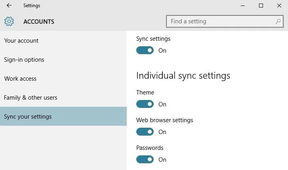Click the ACCOUNTS header title
This screenshot has height=170, width=288.
[39, 22]
